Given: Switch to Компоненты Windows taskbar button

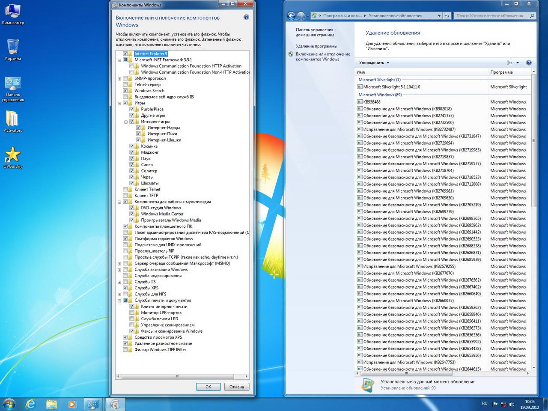Looking at the screenshot, I should 115,404.
